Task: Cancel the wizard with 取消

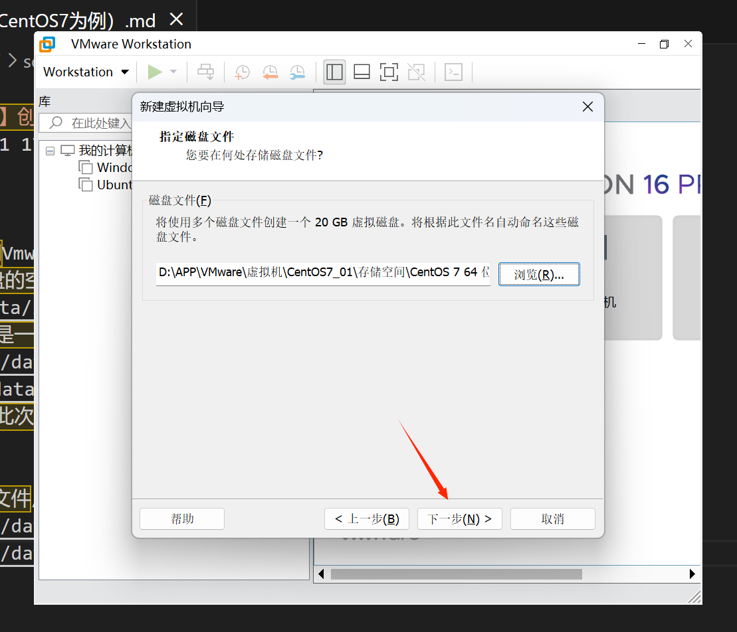Action: click(553, 519)
